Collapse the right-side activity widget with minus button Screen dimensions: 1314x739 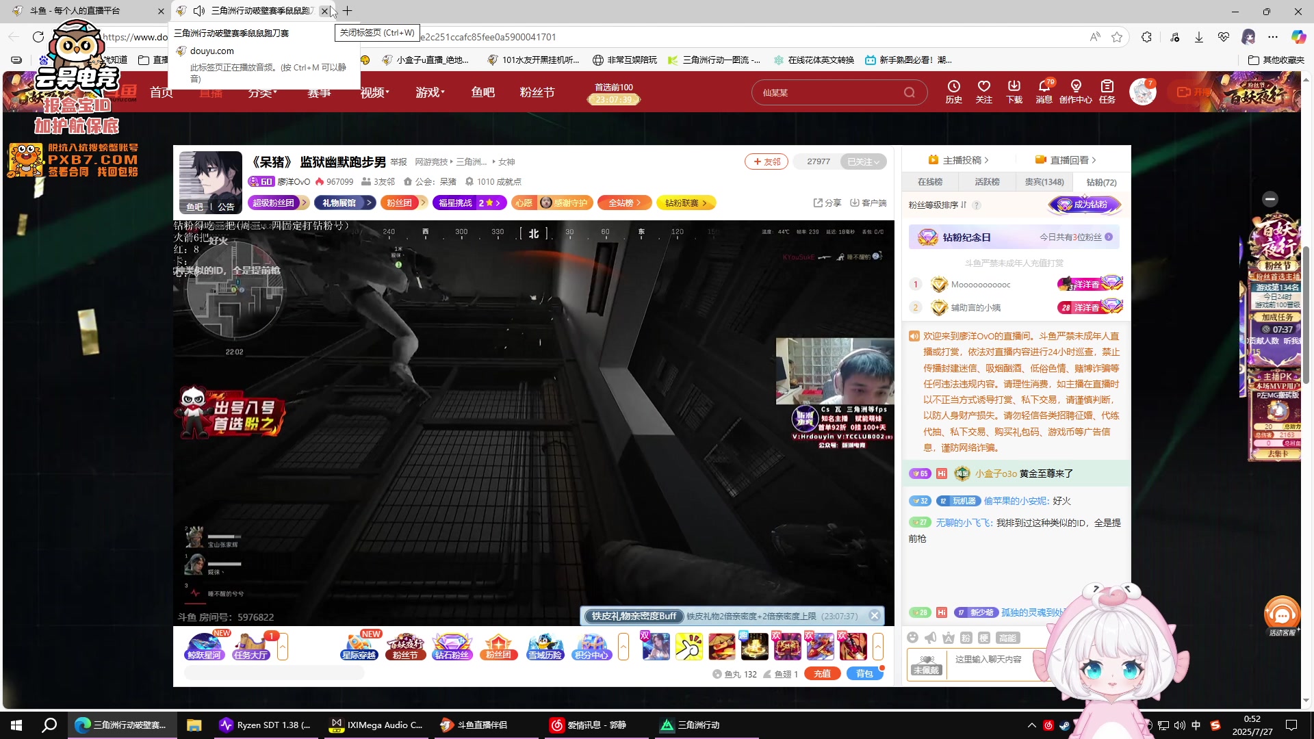coord(1270,199)
